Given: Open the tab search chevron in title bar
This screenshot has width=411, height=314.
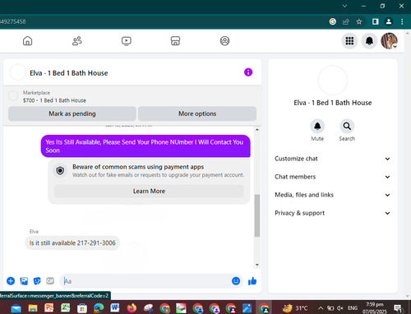Looking at the screenshot, I should tap(344, 6).
